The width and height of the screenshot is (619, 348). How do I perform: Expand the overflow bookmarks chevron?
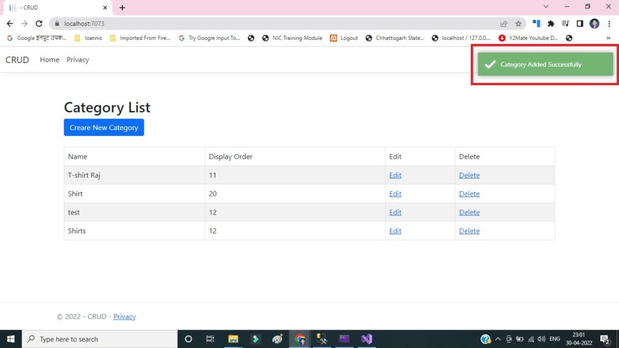tap(608, 37)
